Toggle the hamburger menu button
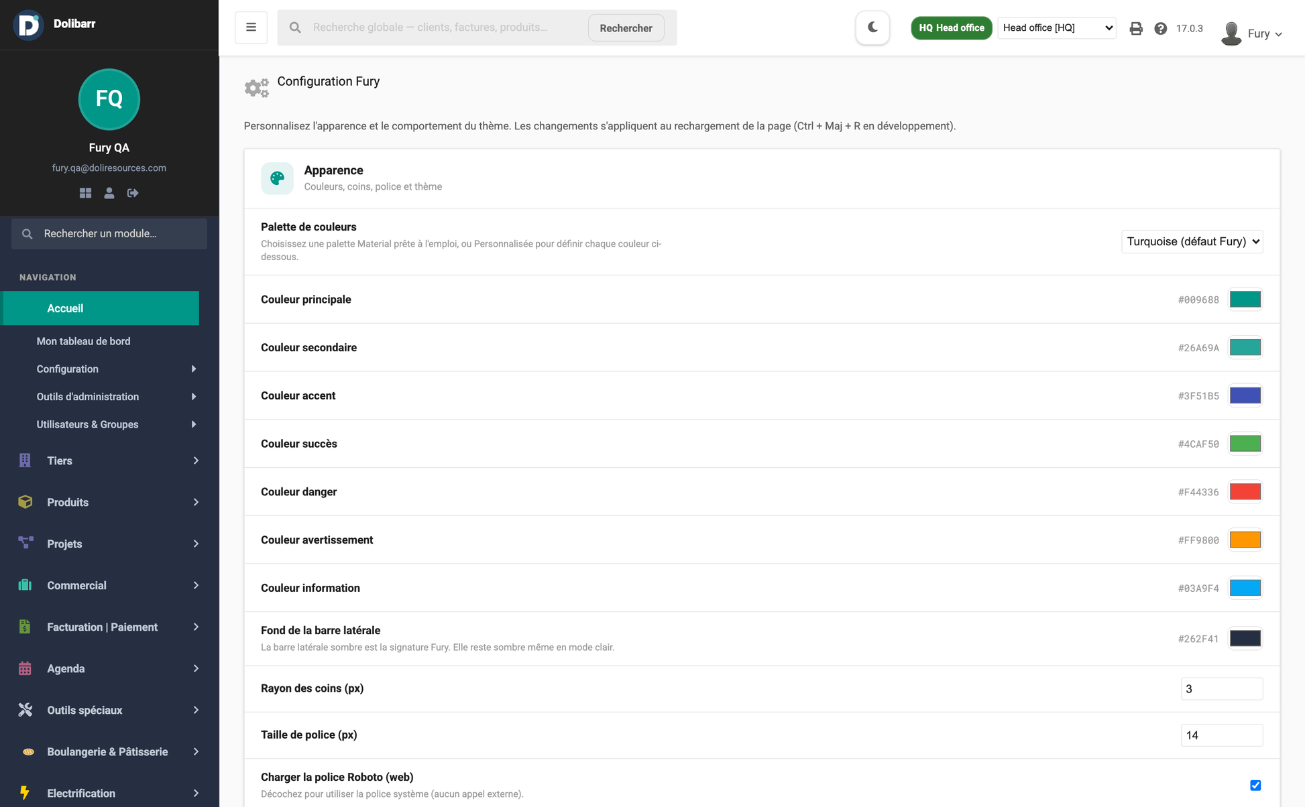Screen dimensions: 1305x807 click(x=251, y=27)
